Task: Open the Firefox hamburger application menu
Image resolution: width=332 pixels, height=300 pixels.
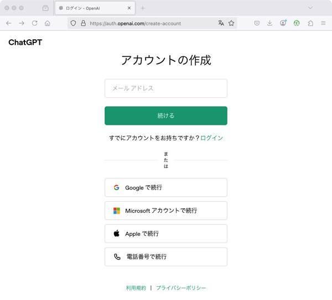Action: click(323, 23)
